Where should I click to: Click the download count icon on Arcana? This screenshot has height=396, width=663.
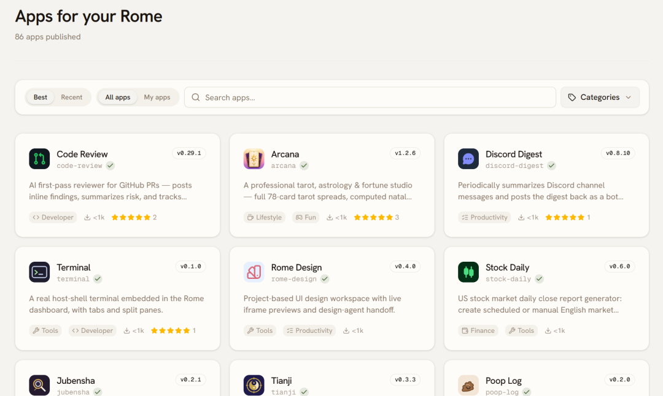click(x=330, y=218)
